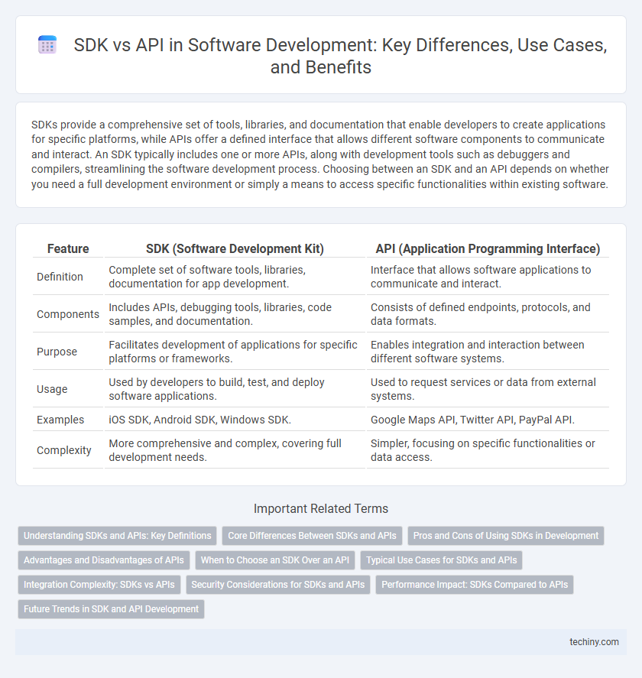This screenshot has width=642, height=678.
Task: Click cell 'Interface that allows software applications to communicate'
Action: coord(488,277)
